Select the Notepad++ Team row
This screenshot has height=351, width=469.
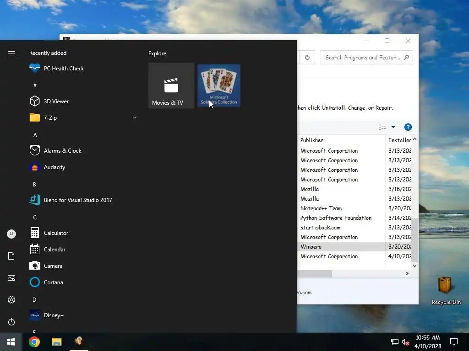pyautogui.click(x=354, y=208)
